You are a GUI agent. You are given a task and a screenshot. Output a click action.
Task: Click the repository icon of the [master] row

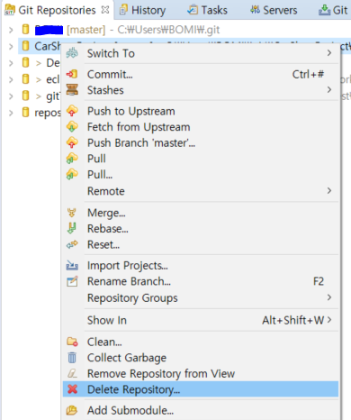pyautogui.click(x=26, y=30)
